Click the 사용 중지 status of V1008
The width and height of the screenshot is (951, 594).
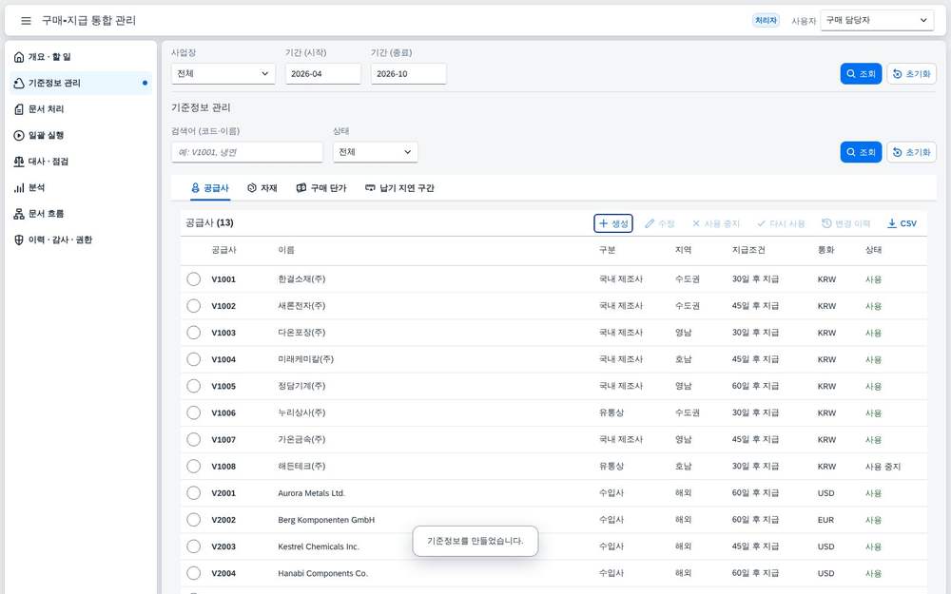(883, 466)
